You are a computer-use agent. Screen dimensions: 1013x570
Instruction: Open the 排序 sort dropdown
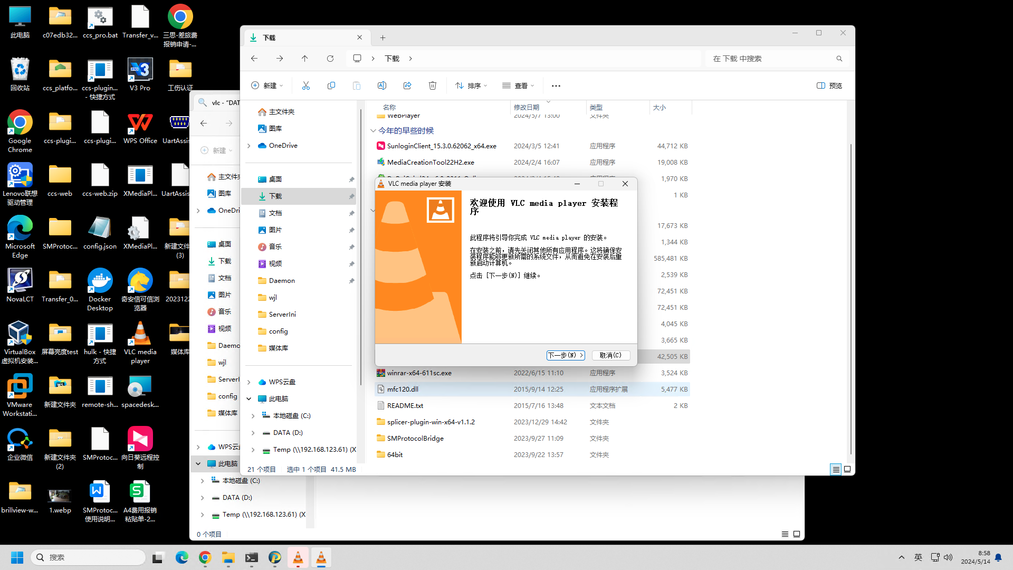coord(471,85)
